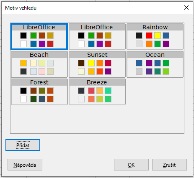Click the Rainbow theme title label
The width and height of the screenshot is (194, 178).
click(x=155, y=27)
